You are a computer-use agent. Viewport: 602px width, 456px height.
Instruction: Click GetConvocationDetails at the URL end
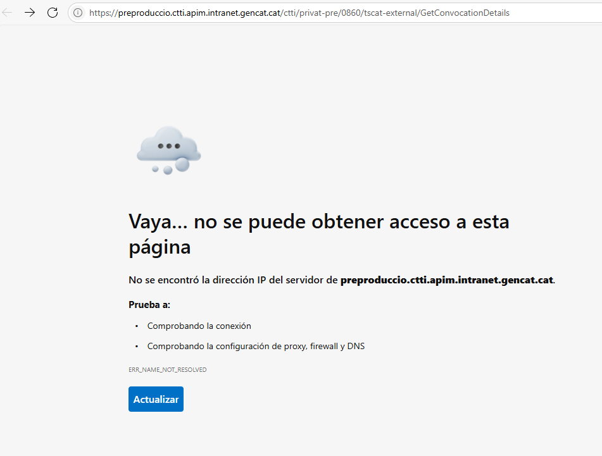coord(464,13)
